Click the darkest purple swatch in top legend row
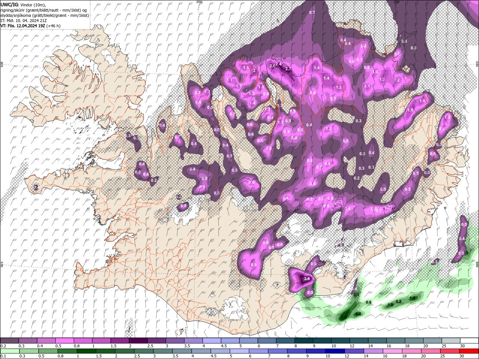The image size is (479, 359). pyautogui.click(x=138, y=341)
